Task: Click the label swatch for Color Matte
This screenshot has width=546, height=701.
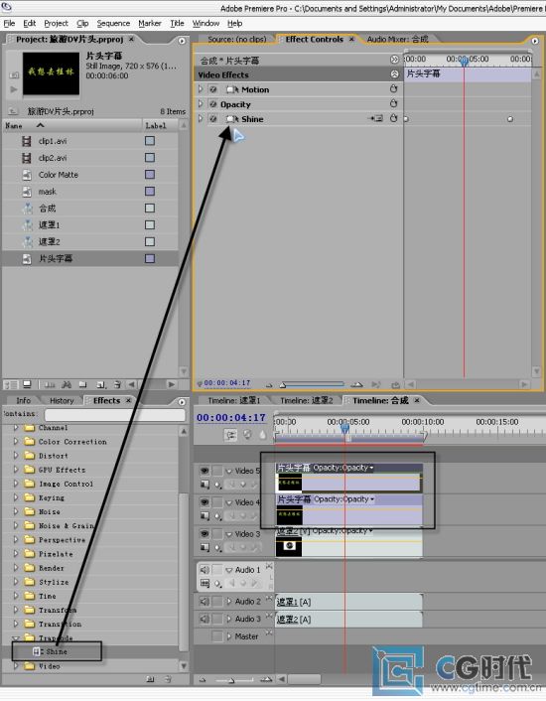Action: click(x=150, y=175)
